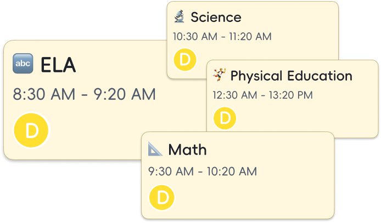Open the D avatar on Science card

pos(184,60)
